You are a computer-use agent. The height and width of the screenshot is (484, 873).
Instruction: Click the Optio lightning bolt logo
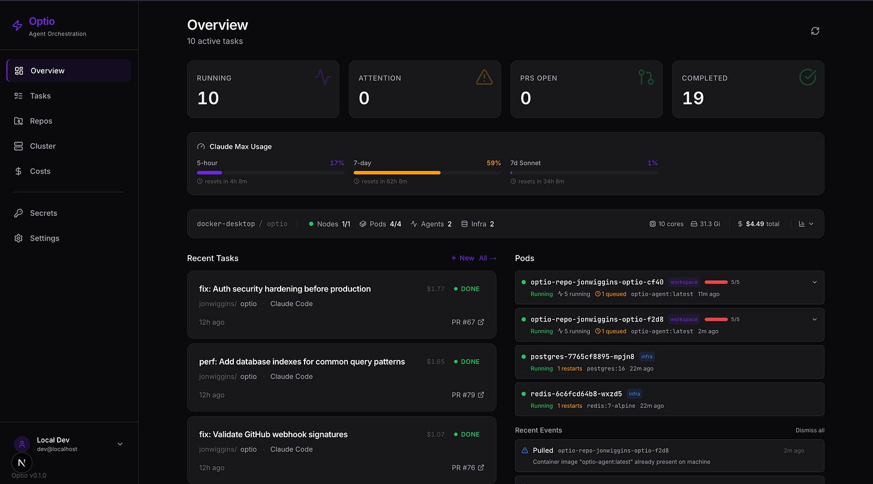pyautogui.click(x=17, y=25)
